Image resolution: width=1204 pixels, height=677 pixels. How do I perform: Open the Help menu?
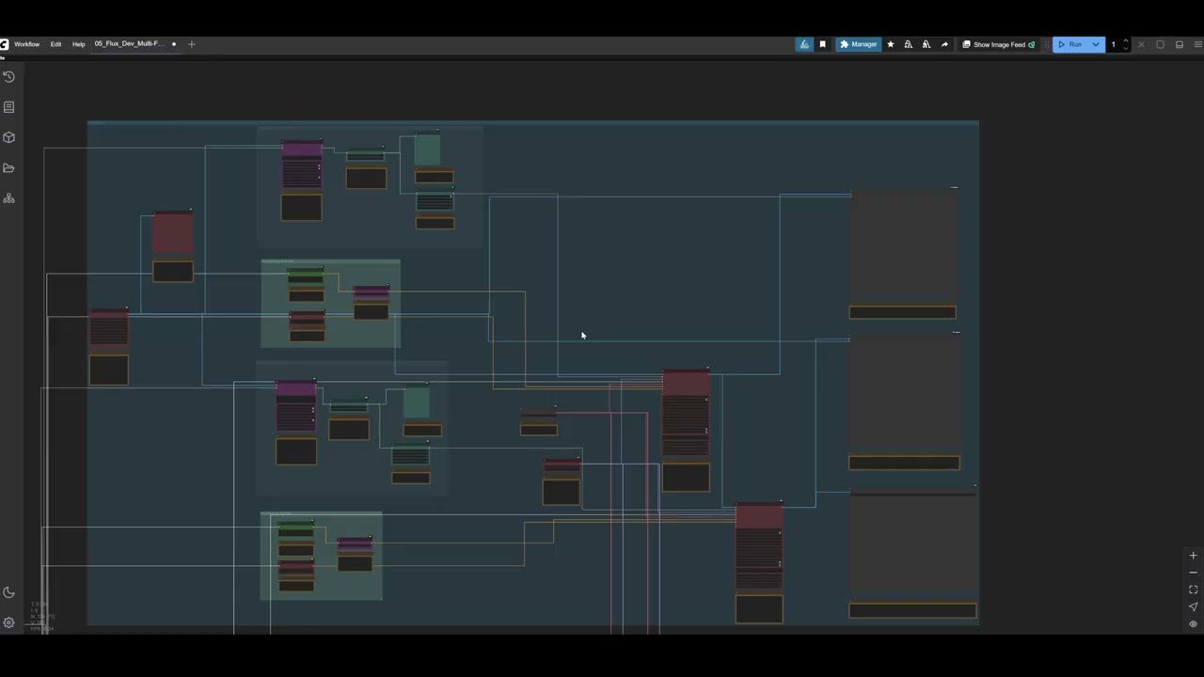click(79, 44)
